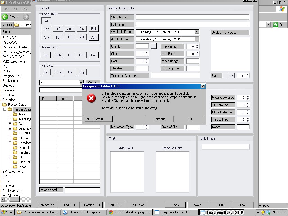Filter land units by AT

point(70,37)
